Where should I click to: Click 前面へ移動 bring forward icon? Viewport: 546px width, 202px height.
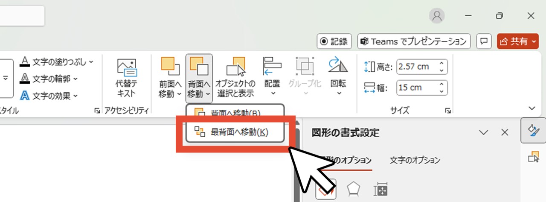(x=170, y=66)
